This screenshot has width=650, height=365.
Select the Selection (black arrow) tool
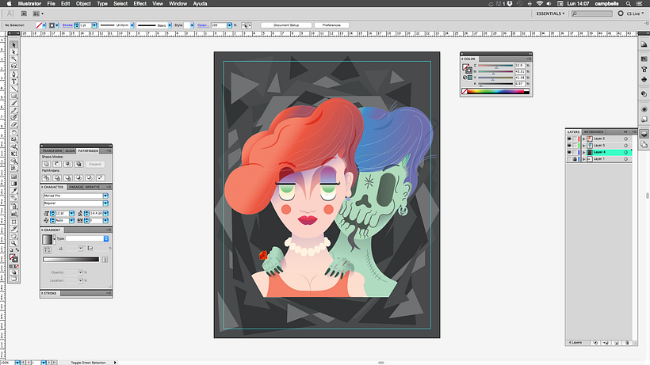point(13,44)
